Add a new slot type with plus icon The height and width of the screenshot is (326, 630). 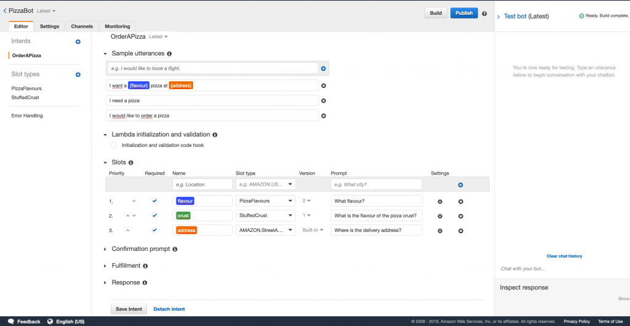pyautogui.click(x=78, y=74)
